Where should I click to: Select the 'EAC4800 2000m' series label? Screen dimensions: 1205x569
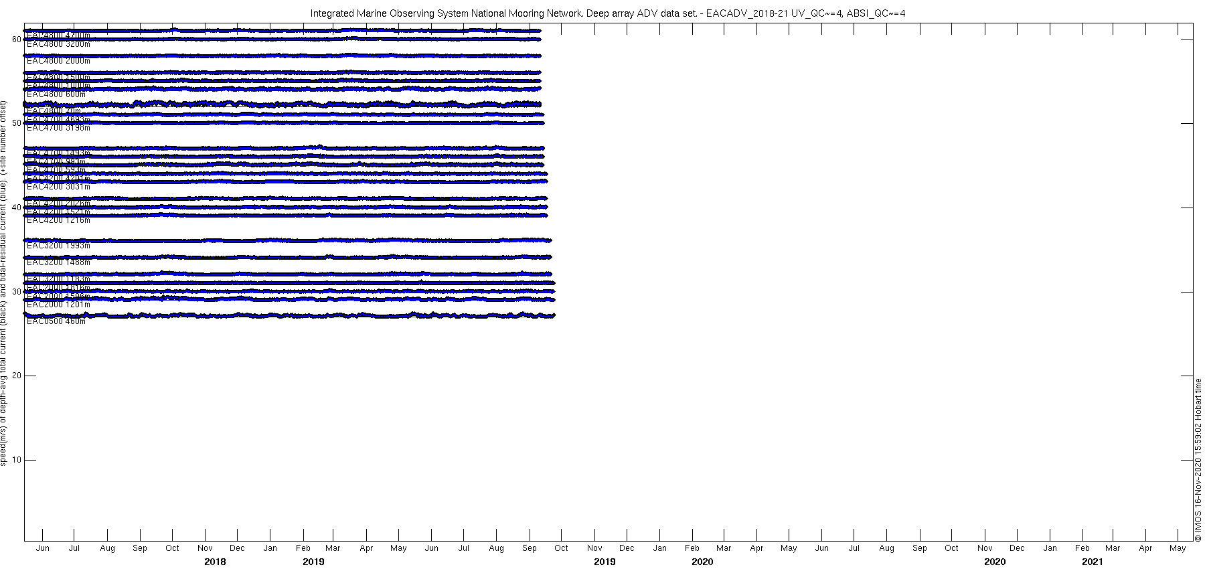tap(58, 61)
